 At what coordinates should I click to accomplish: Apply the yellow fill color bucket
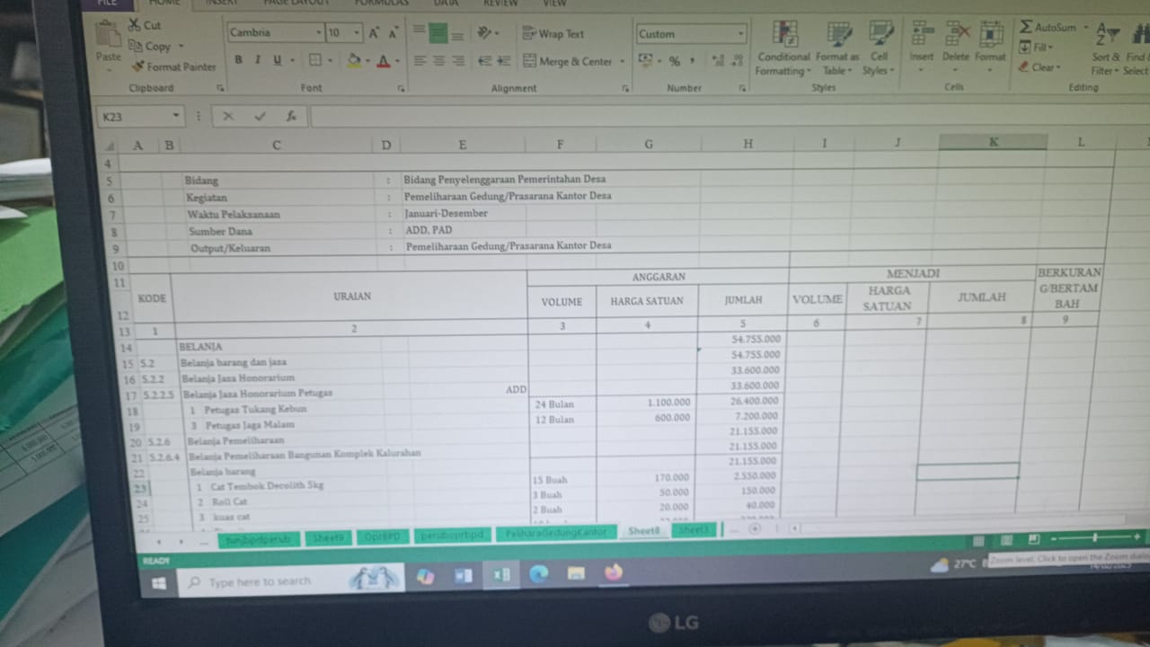pos(353,60)
